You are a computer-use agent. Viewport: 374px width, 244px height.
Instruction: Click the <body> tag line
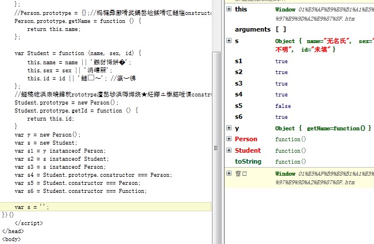(11, 239)
